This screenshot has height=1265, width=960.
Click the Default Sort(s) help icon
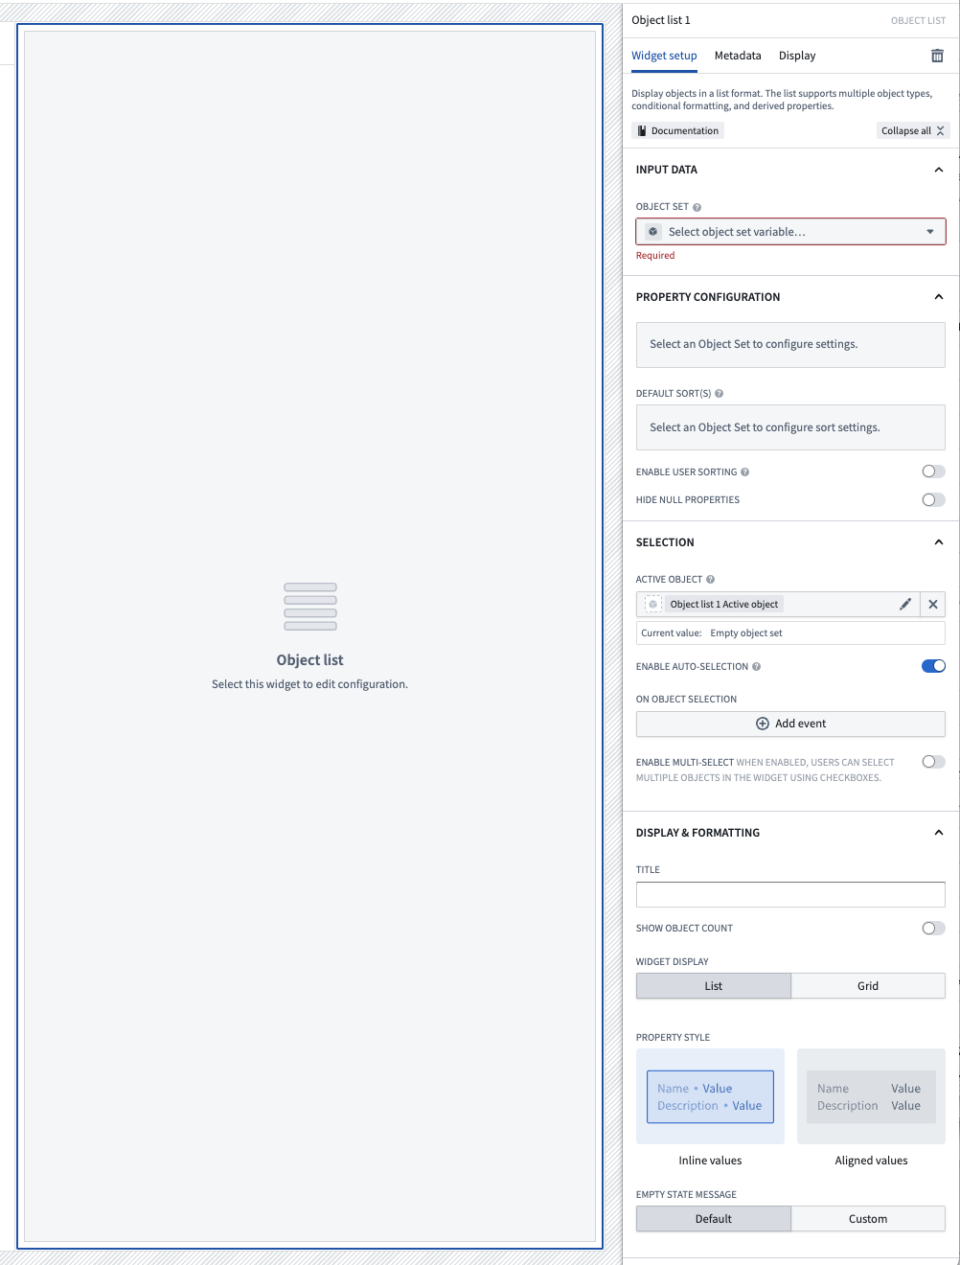(720, 394)
